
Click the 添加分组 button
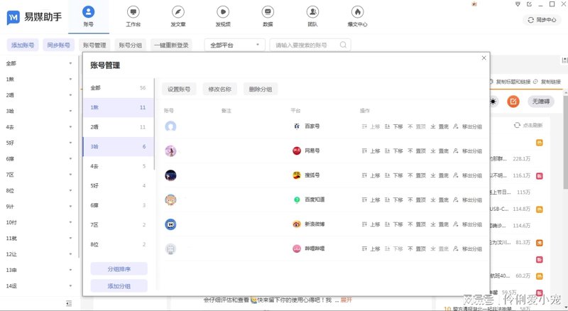119,286
